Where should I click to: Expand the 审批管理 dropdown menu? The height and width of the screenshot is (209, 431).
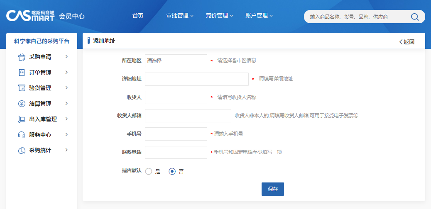180,16
